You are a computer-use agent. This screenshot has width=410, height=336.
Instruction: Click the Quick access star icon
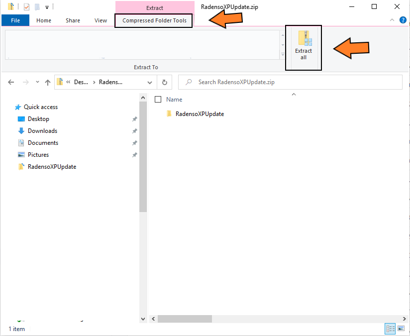(x=18, y=107)
